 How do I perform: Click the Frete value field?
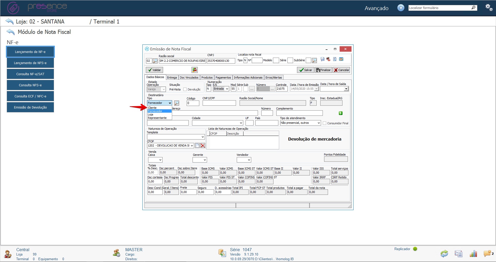point(188,192)
